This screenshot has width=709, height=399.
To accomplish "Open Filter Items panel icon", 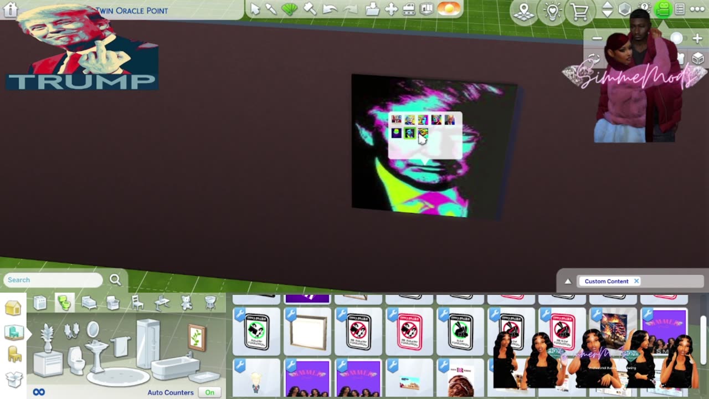I will click(426, 9).
